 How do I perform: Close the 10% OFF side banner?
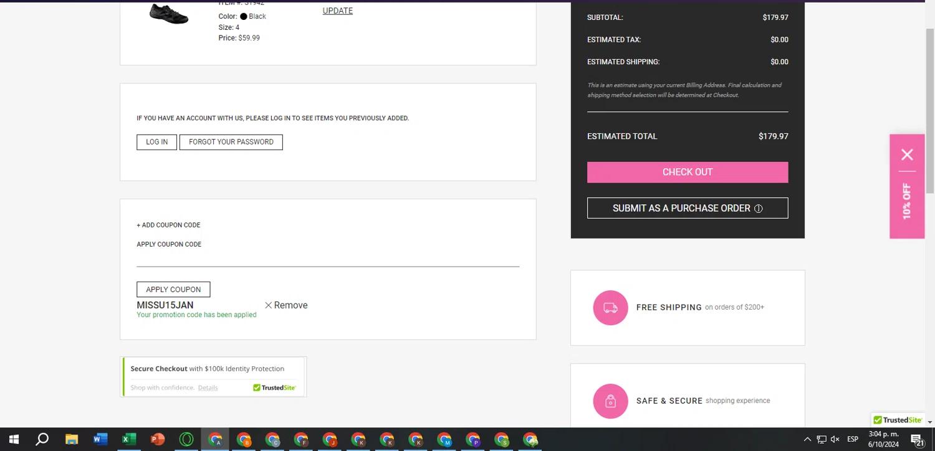(x=907, y=154)
